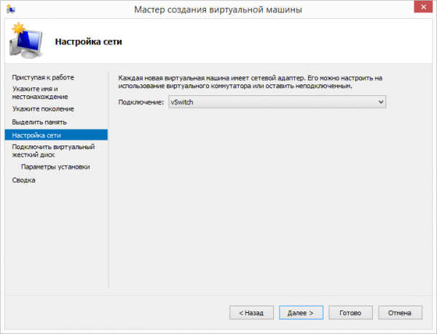Finish the wizard with Готово
The image size is (437, 334).
point(350,313)
